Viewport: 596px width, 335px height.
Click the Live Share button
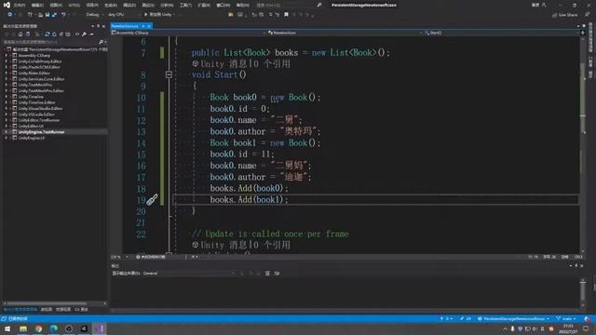pyautogui.click(x=565, y=15)
